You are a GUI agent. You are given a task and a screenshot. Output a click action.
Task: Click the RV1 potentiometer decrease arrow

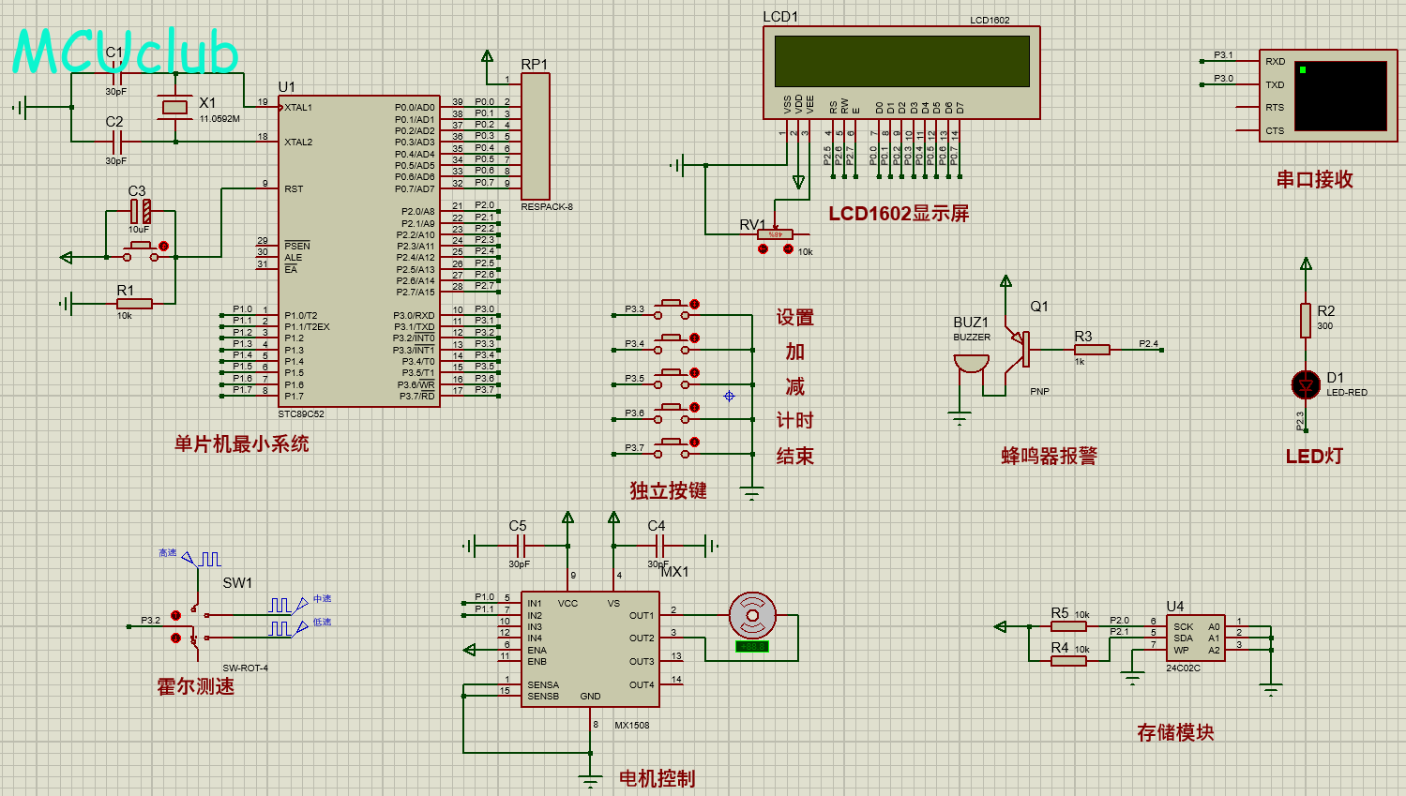click(763, 249)
